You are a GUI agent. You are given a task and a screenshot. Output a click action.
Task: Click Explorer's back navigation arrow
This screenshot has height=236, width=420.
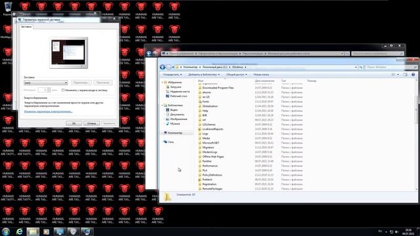(x=162, y=67)
